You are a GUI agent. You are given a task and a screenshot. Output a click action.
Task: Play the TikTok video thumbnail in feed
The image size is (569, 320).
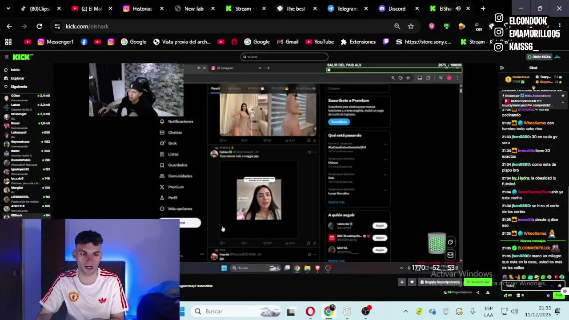[x=259, y=199]
